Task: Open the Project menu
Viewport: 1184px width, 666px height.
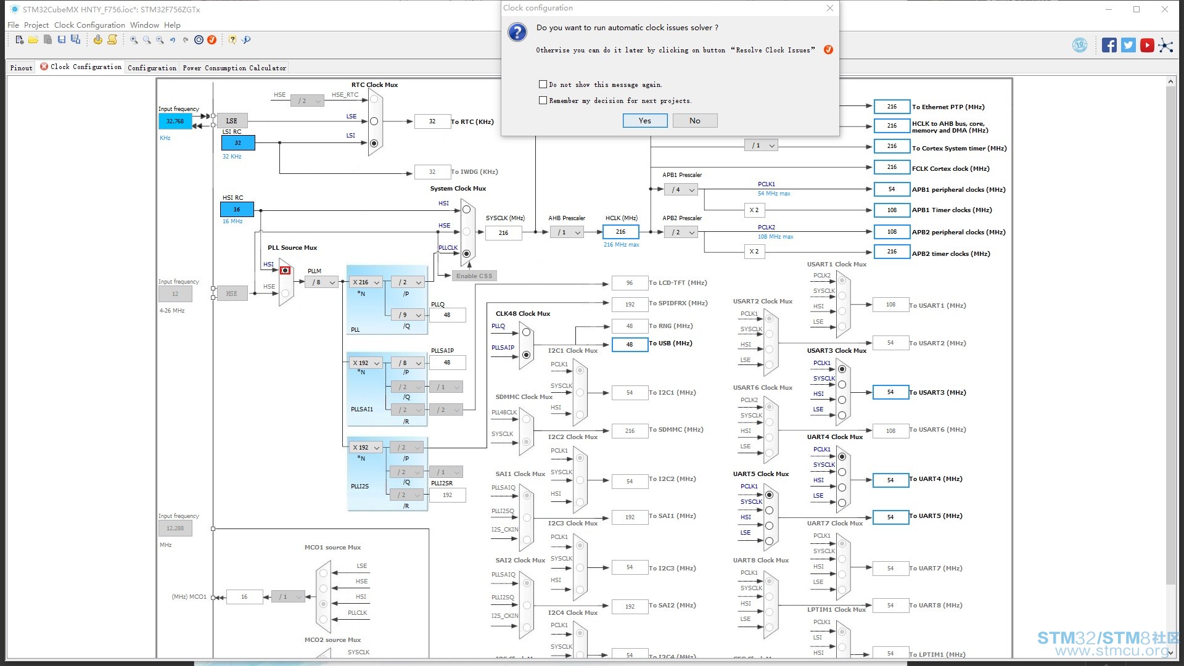Action: pos(36,25)
